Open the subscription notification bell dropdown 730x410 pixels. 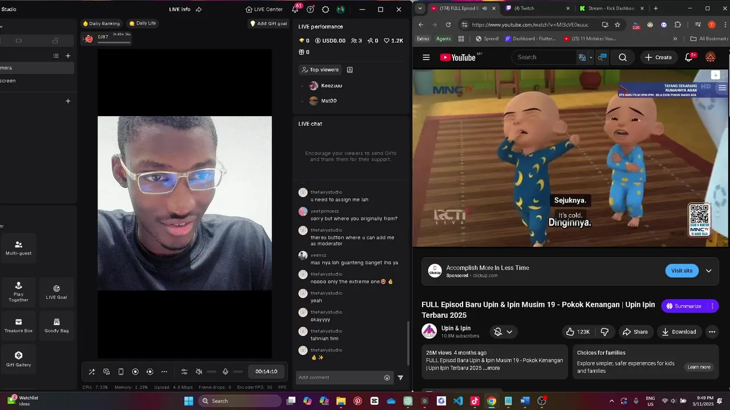503,331
